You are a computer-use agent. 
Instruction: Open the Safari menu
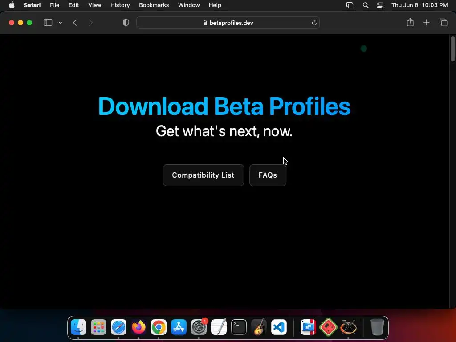32,5
